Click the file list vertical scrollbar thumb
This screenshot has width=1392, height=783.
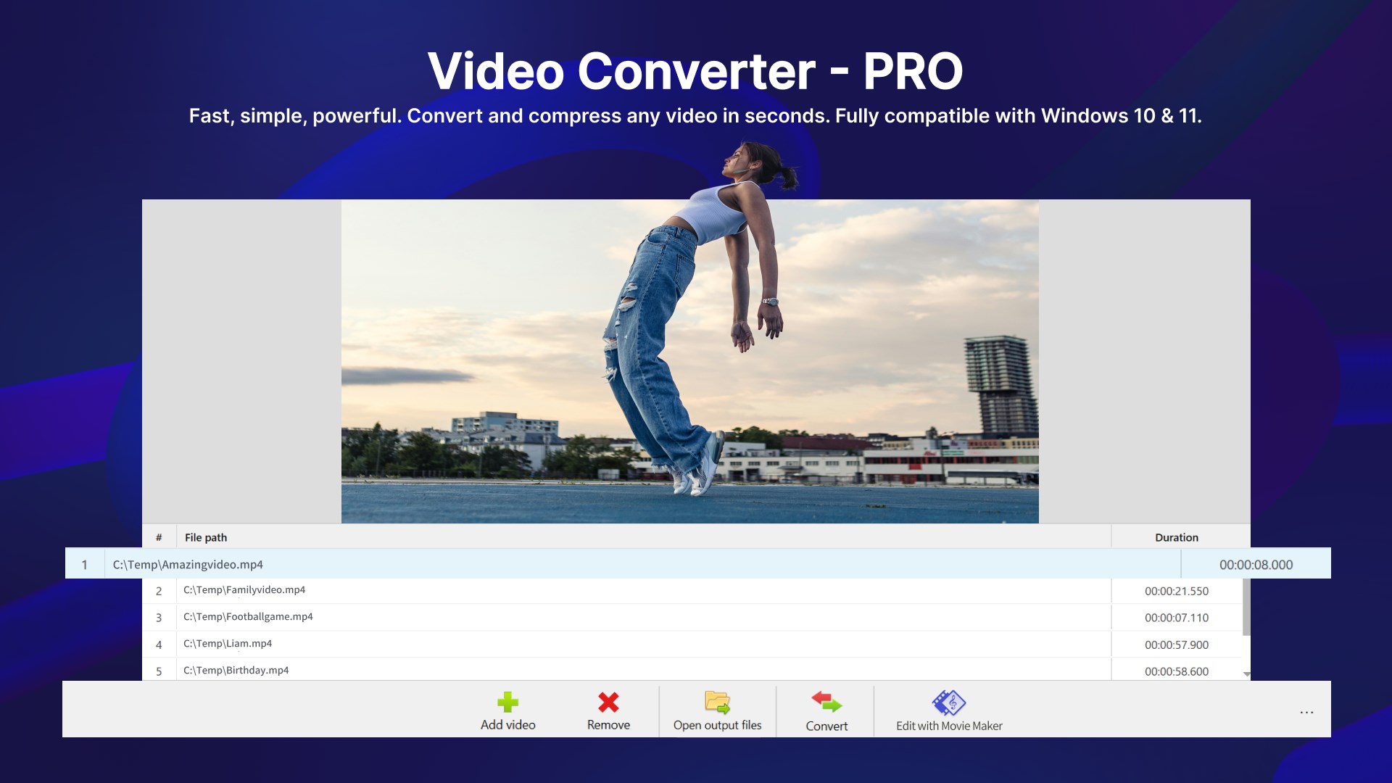[x=1247, y=607]
